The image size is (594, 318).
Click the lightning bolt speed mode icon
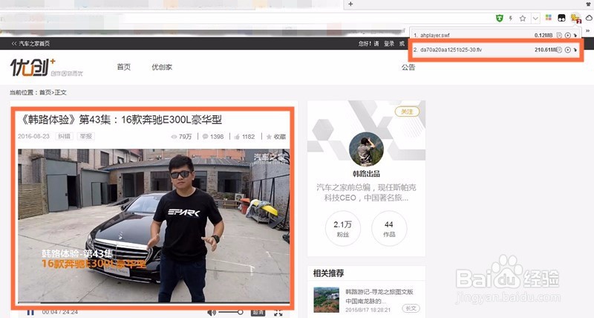511,18
